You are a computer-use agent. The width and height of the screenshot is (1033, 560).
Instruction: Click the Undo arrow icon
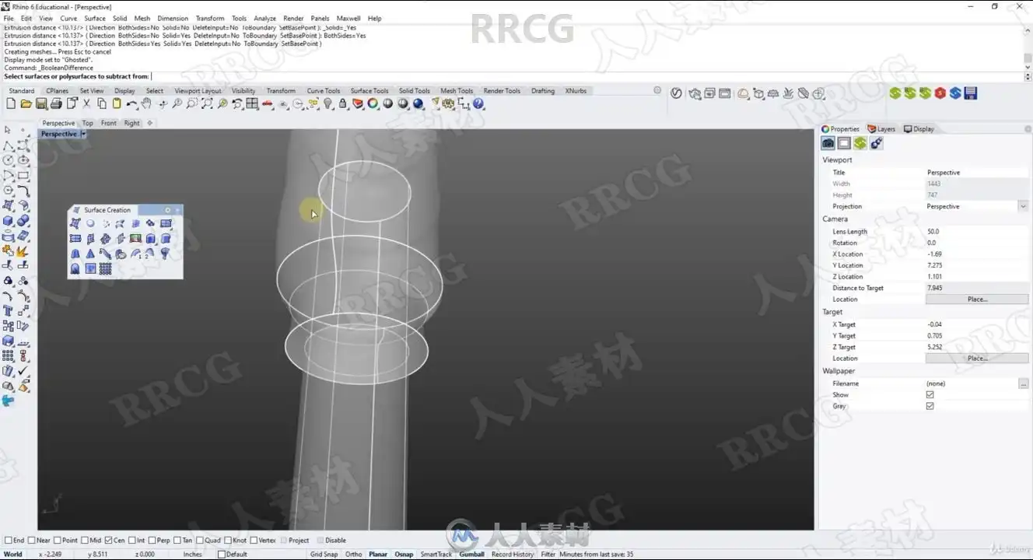coord(131,103)
